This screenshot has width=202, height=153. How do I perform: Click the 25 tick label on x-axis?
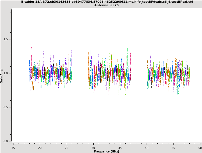coord(66,148)
